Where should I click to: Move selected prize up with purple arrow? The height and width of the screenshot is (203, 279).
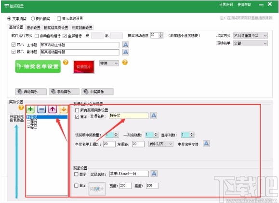pyautogui.click(x=53, y=109)
